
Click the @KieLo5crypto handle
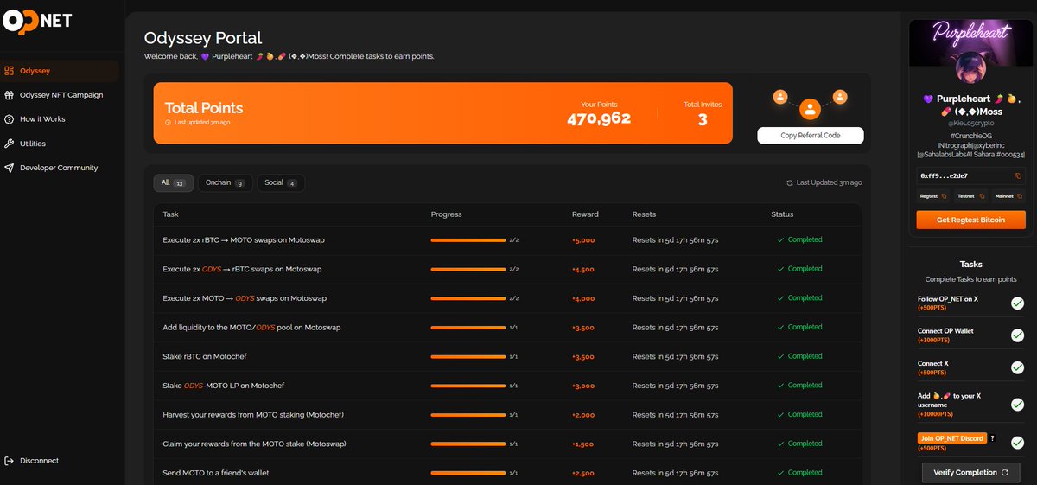pos(971,125)
